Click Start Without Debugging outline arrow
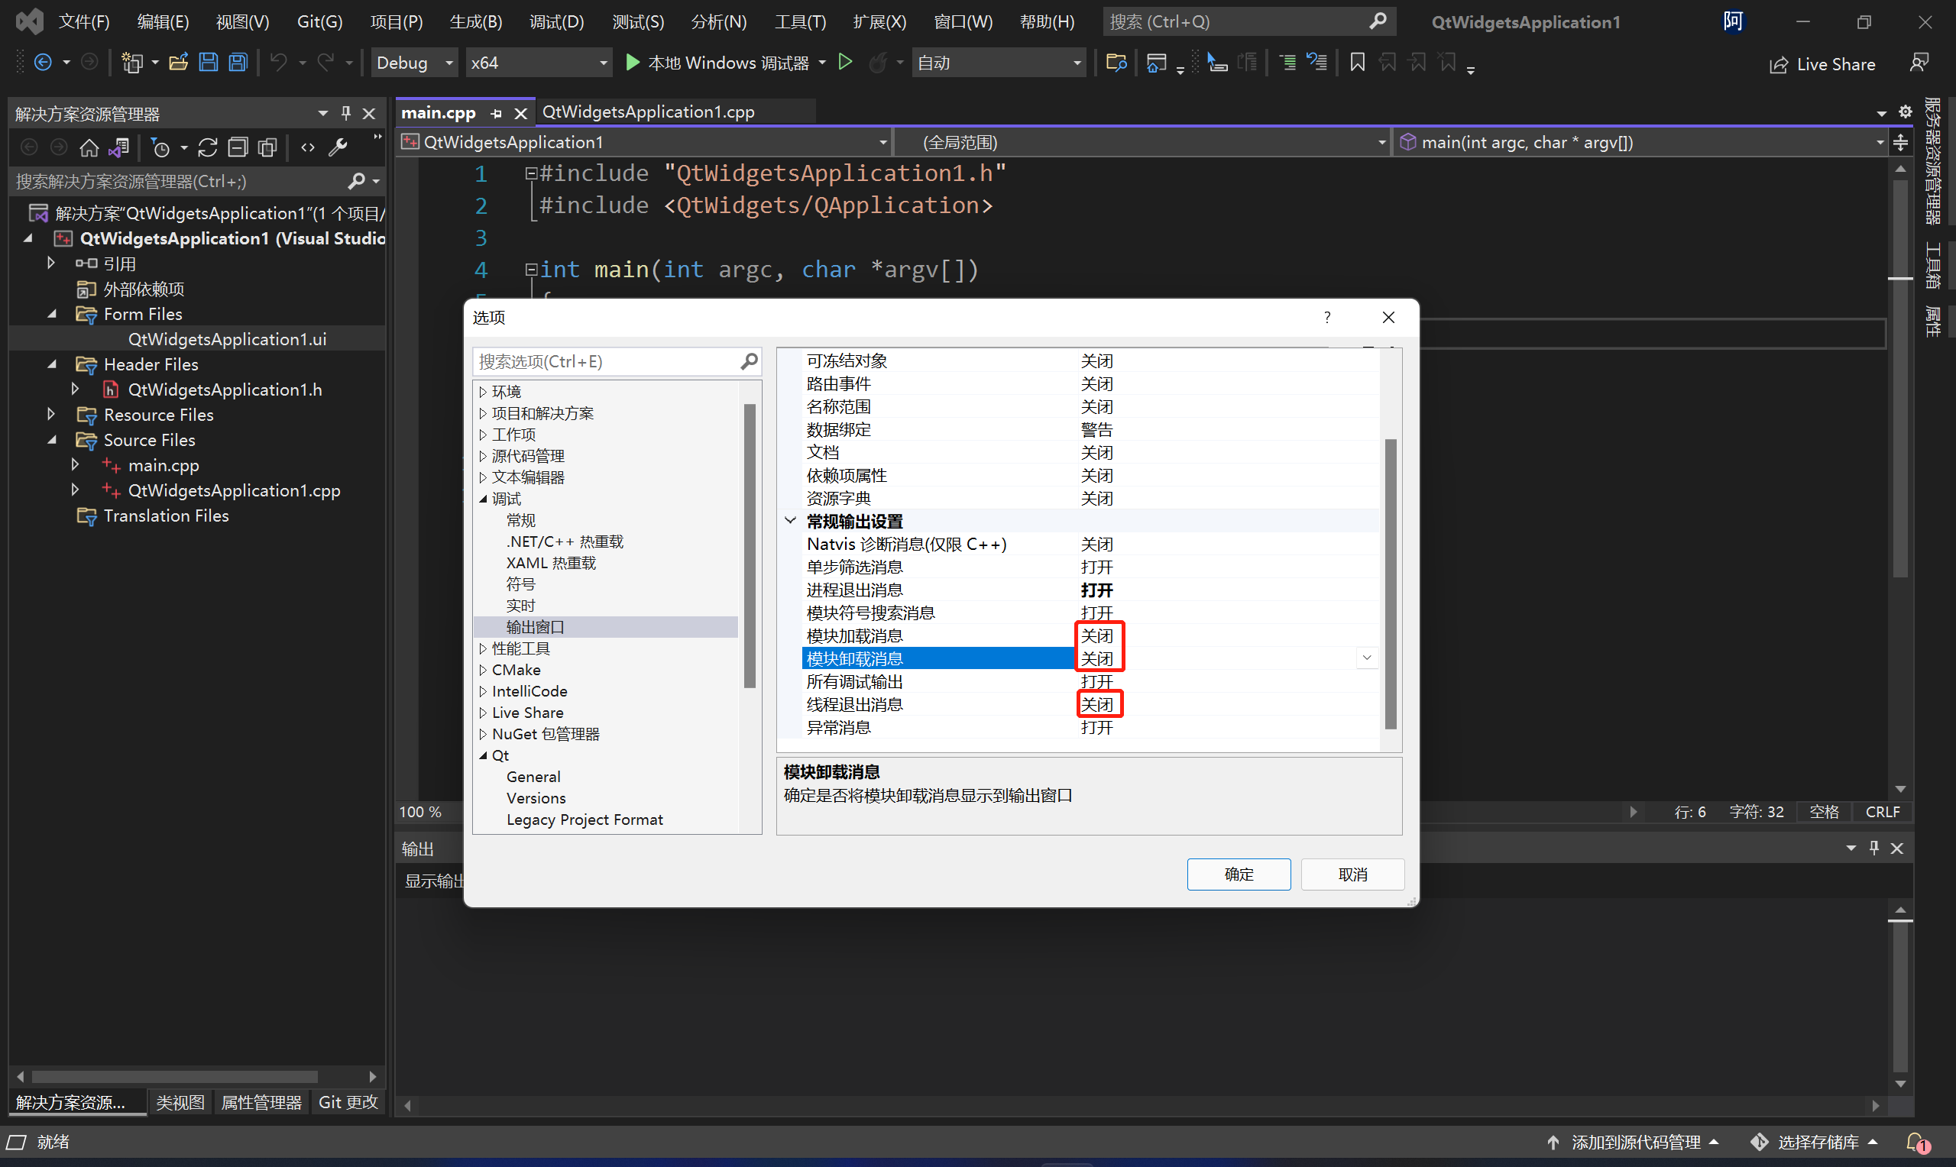This screenshot has width=1956, height=1167. pos(846,61)
